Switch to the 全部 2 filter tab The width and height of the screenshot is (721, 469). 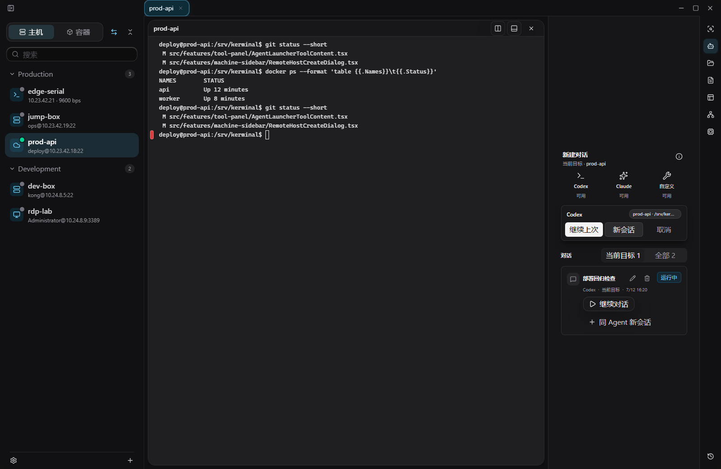[665, 255]
